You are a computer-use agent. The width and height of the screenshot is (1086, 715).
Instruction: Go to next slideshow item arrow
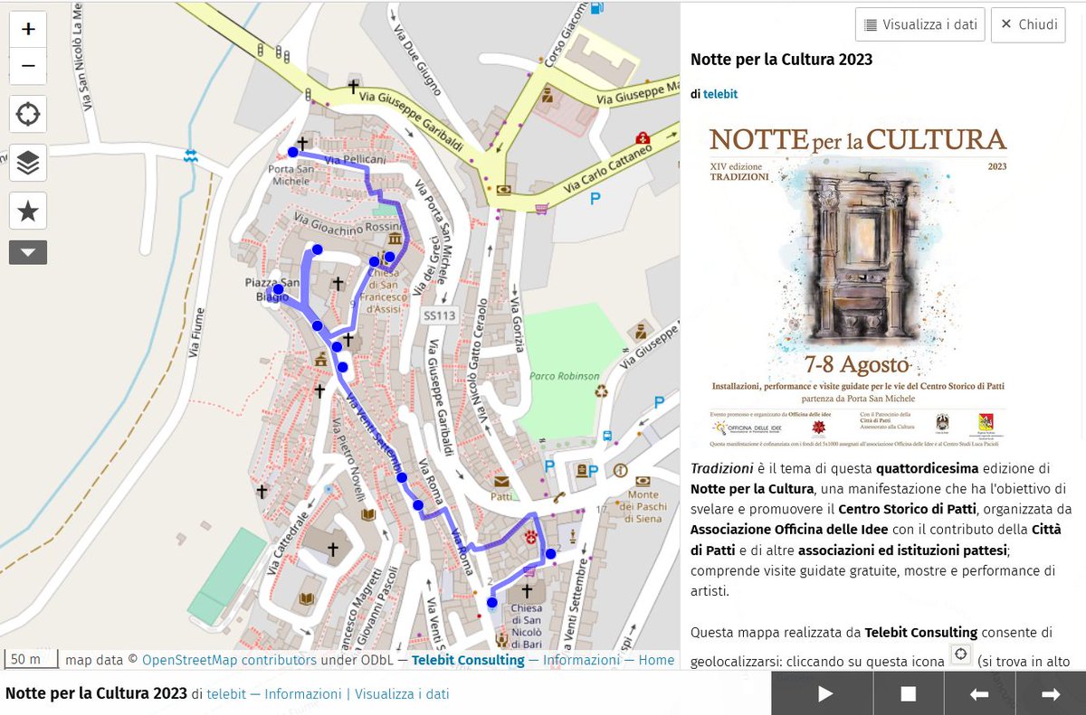1051,694
